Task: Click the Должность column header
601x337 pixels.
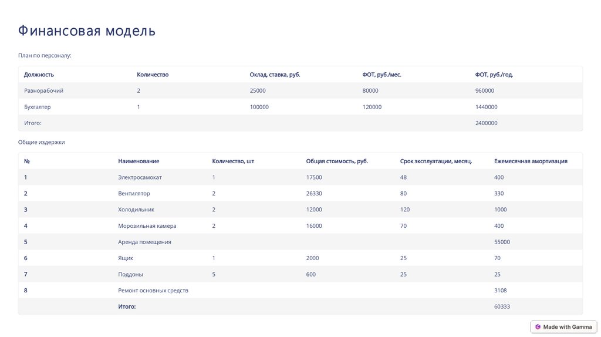Action: pyautogui.click(x=39, y=75)
